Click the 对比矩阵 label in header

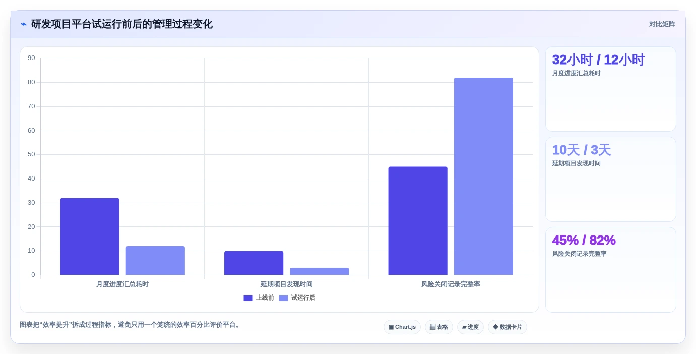click(662, 24)
